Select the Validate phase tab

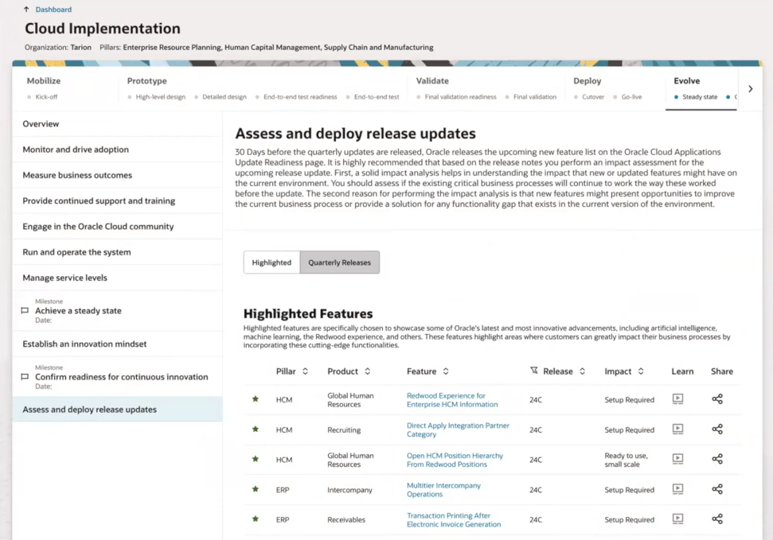[x=435, y=80]
